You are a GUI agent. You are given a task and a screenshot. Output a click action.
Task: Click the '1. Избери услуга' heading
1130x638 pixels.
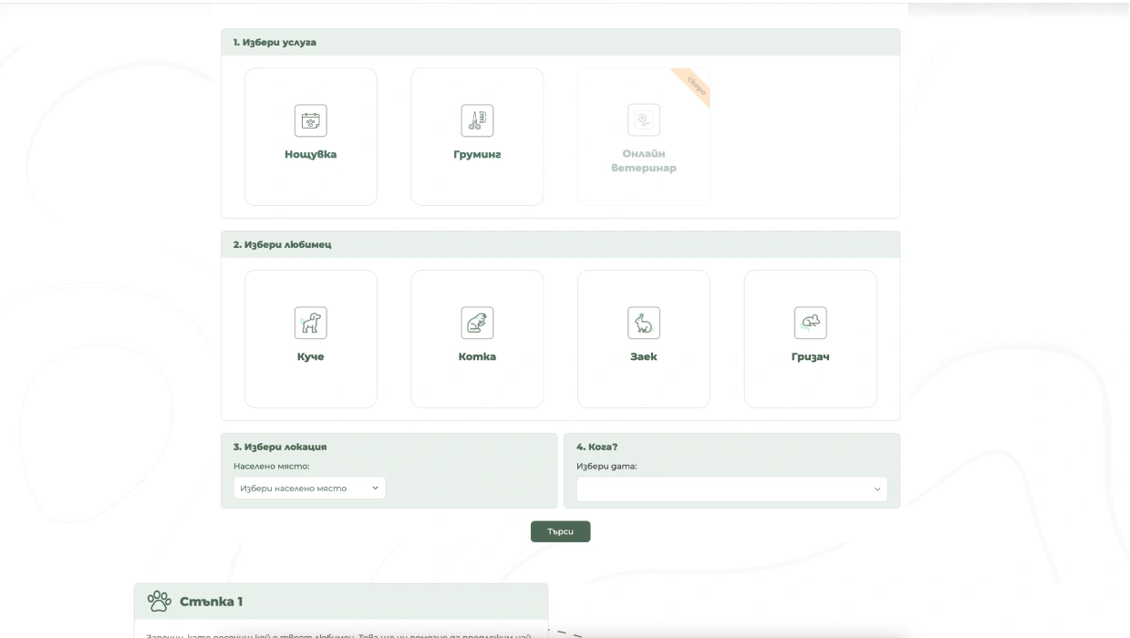pos(275,43)
